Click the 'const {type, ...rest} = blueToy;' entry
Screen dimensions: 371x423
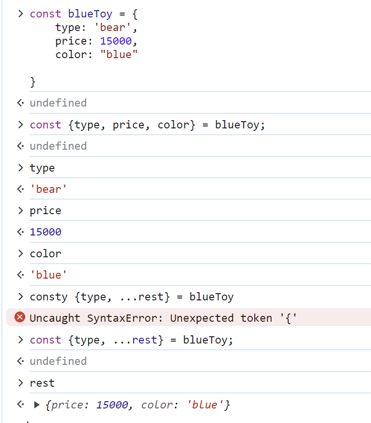click(131, 340)
